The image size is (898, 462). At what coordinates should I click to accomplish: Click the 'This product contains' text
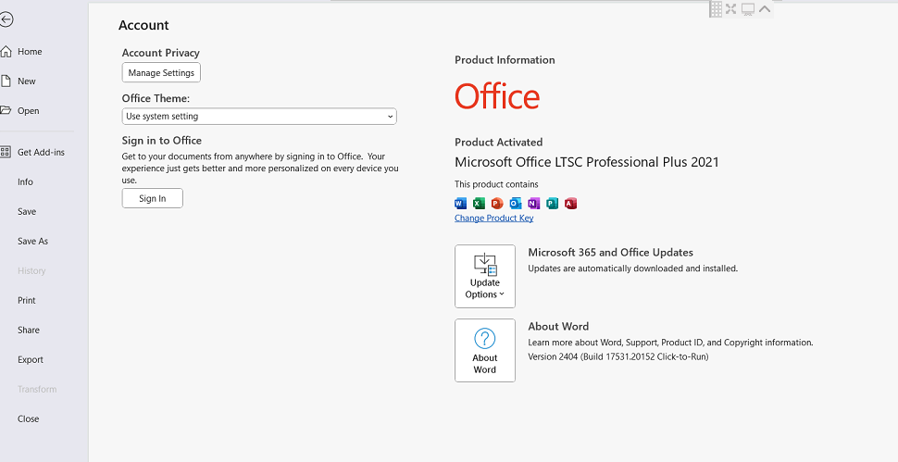click(x=496, y=184)
